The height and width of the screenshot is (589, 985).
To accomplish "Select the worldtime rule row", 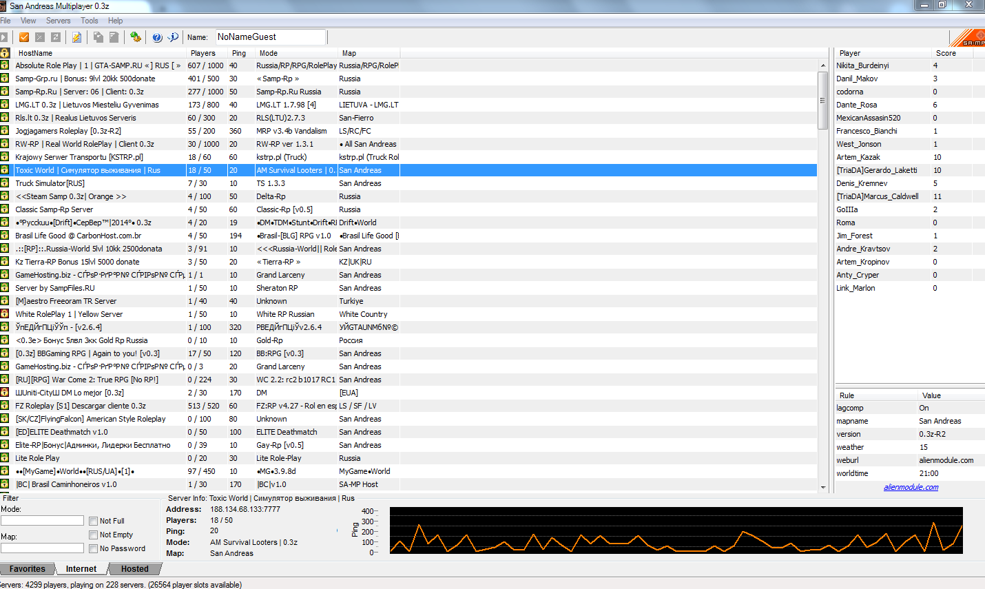I will [910, 473].
